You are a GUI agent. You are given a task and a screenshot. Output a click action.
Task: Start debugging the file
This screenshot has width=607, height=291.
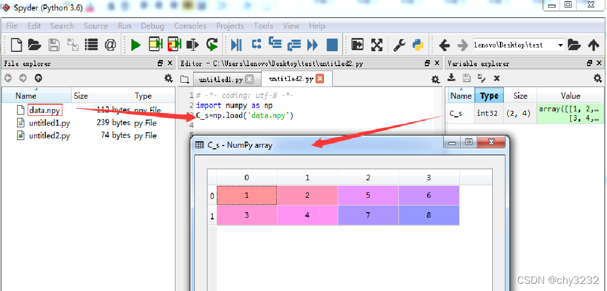(x=236, y=45)
